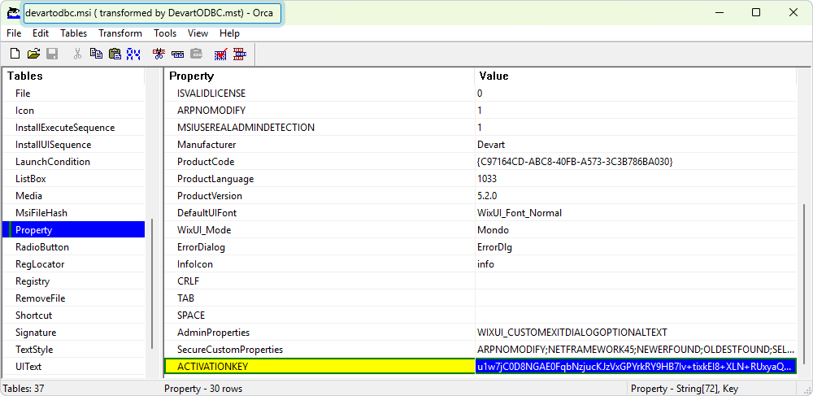The width and height of the screenshot is (813, 396).
Task: Click the SecureCustomProperties property cell
Action: [x=320, y=350]
